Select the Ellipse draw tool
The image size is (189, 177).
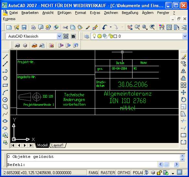click(5, 121)
